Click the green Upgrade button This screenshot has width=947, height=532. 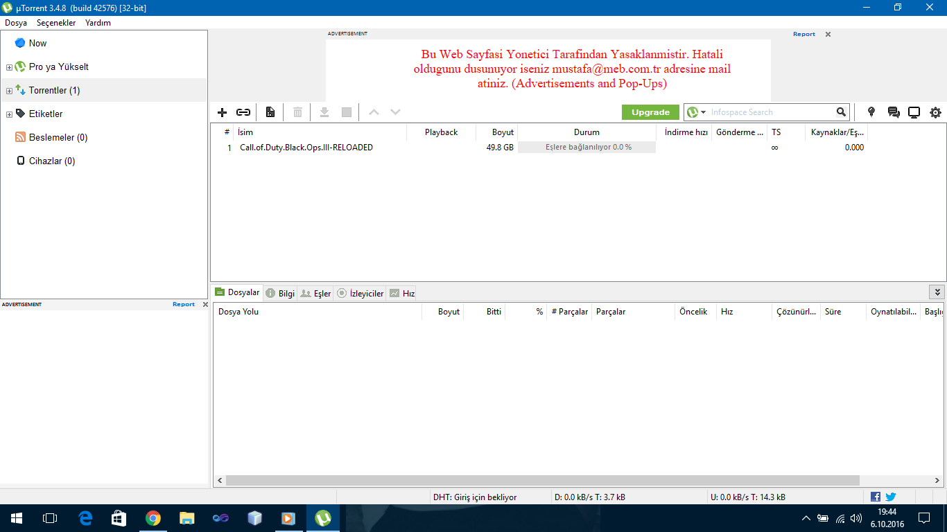pyautogui.click(x=650, y=112)
